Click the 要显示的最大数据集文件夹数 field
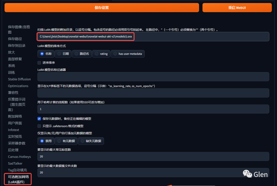This screenshot has width=277, height=186. click(153, 173)
